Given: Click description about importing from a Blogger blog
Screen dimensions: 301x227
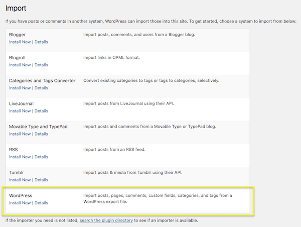Looking at the screenshot, I should pyautogui.click(x=139, y=35).
